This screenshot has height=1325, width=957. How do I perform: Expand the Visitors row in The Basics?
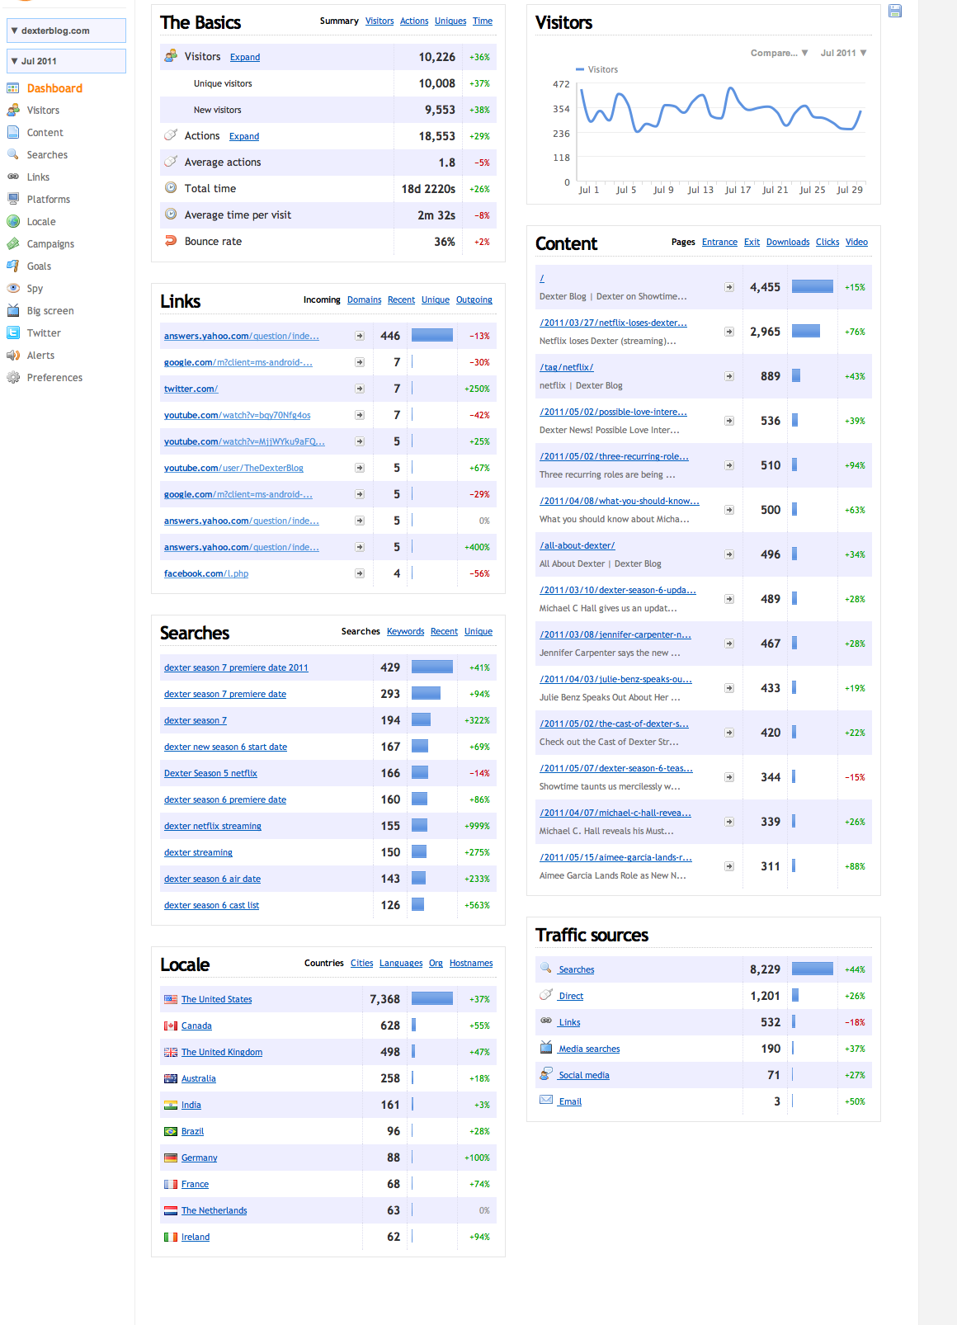click(244, 58)
